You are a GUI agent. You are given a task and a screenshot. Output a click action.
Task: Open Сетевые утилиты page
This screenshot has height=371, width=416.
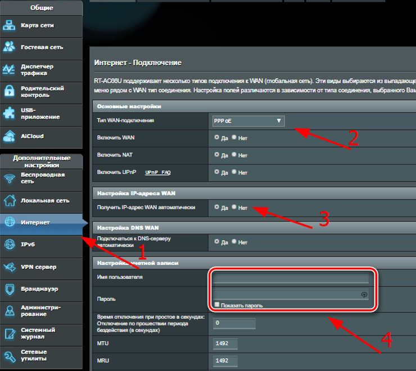[x=41, y=357]
